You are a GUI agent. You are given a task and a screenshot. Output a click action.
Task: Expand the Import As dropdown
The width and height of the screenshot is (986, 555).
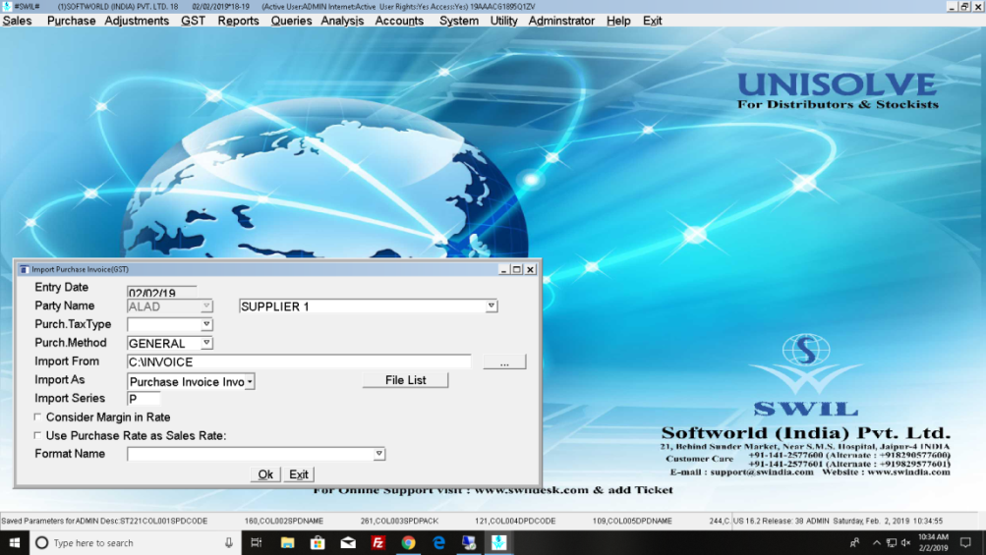[x=250, y=381]
